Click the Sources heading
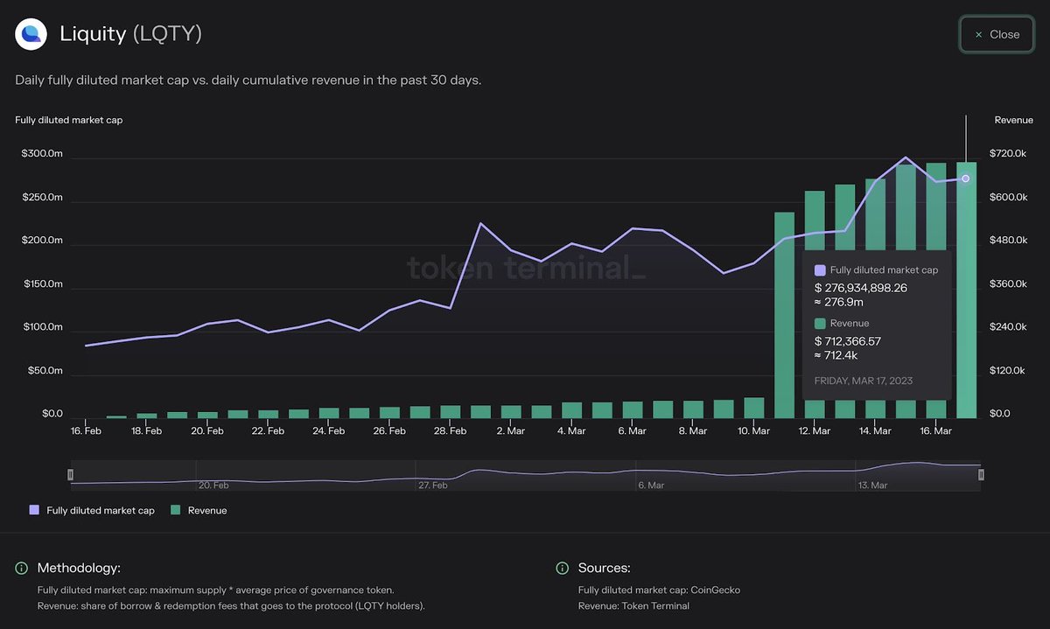1050x629 pixels. tap(605, 569)
